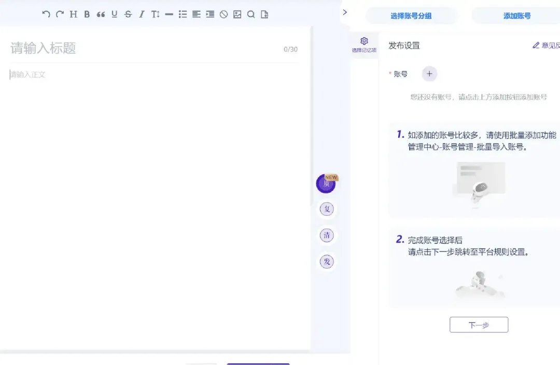Redo the last action
The width and height of the screenshot is (560, 365).
point(59,15)
